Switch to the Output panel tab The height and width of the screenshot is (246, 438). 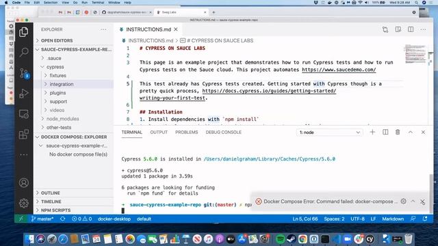coord(159,132)
